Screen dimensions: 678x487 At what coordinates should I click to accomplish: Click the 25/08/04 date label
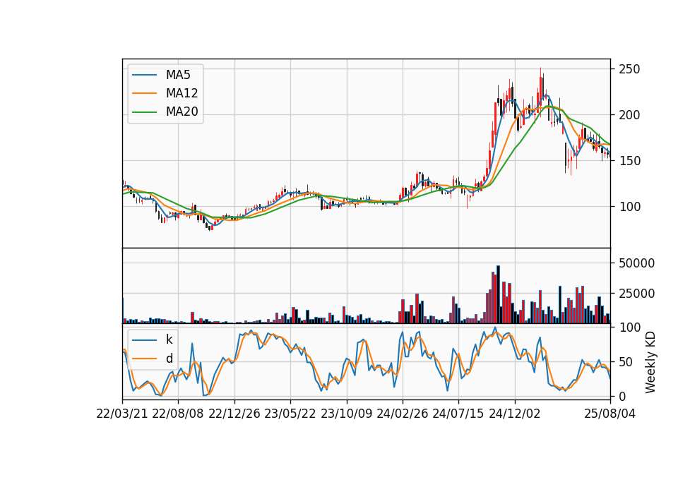click(x=610, y=414)
